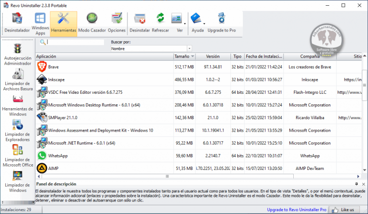368x214 pixels.
Task: Focus the application search text field
Action: (x=75, y=42)
